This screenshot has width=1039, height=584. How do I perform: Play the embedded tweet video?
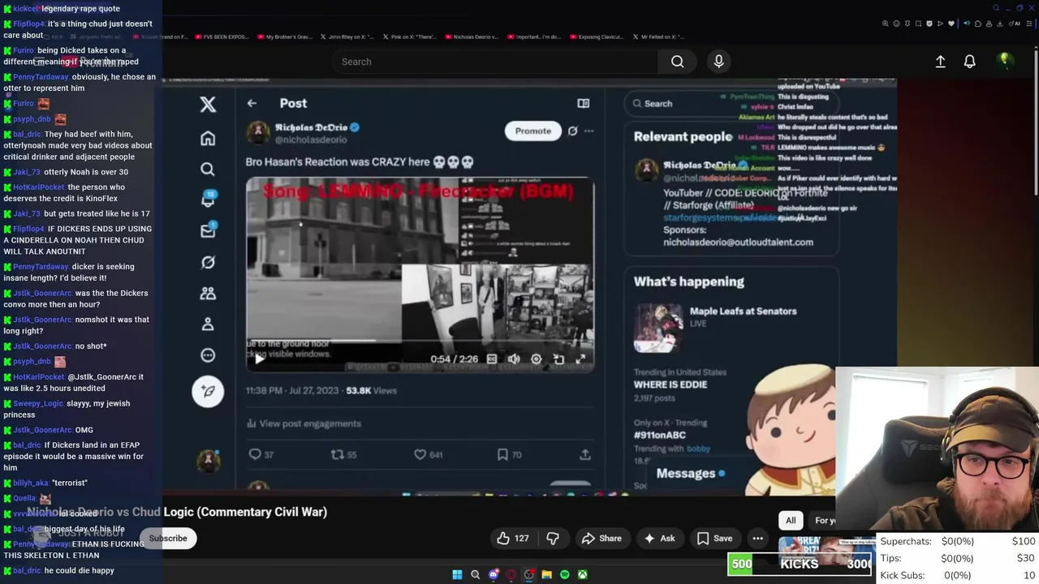pyautogui.click(x=258, y=359)
